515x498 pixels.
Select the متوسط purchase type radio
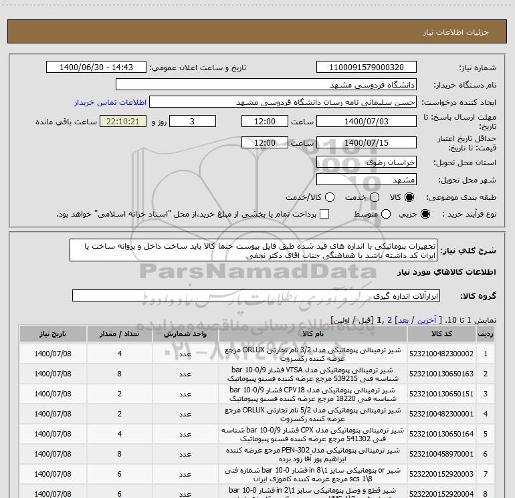click(386, 214)
